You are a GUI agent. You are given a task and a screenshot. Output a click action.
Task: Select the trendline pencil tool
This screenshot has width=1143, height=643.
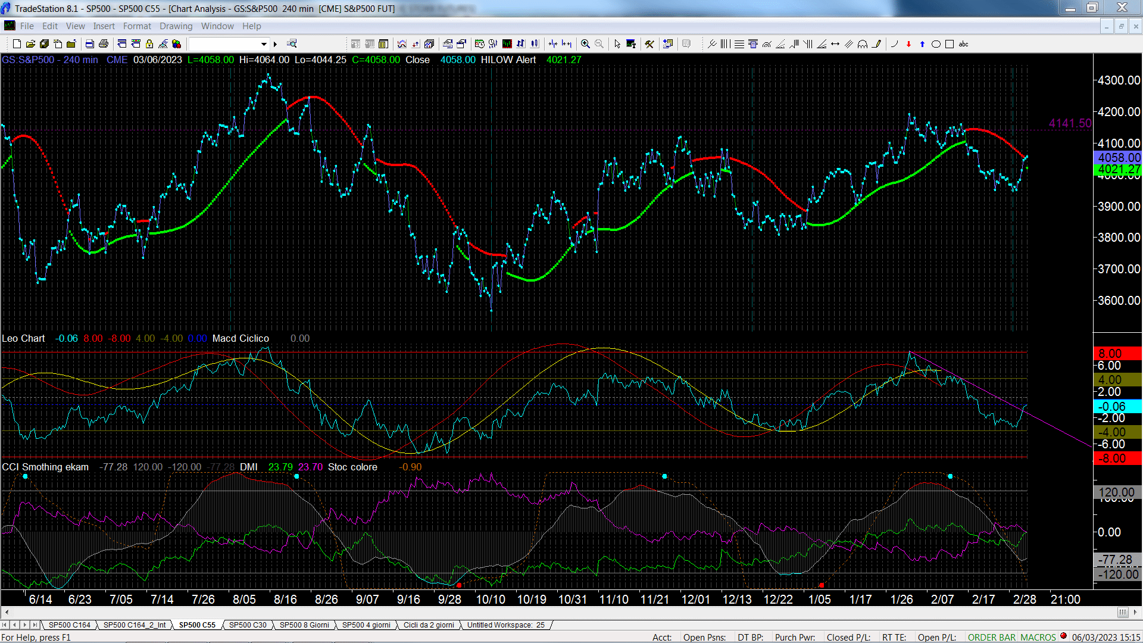[877, 43]
